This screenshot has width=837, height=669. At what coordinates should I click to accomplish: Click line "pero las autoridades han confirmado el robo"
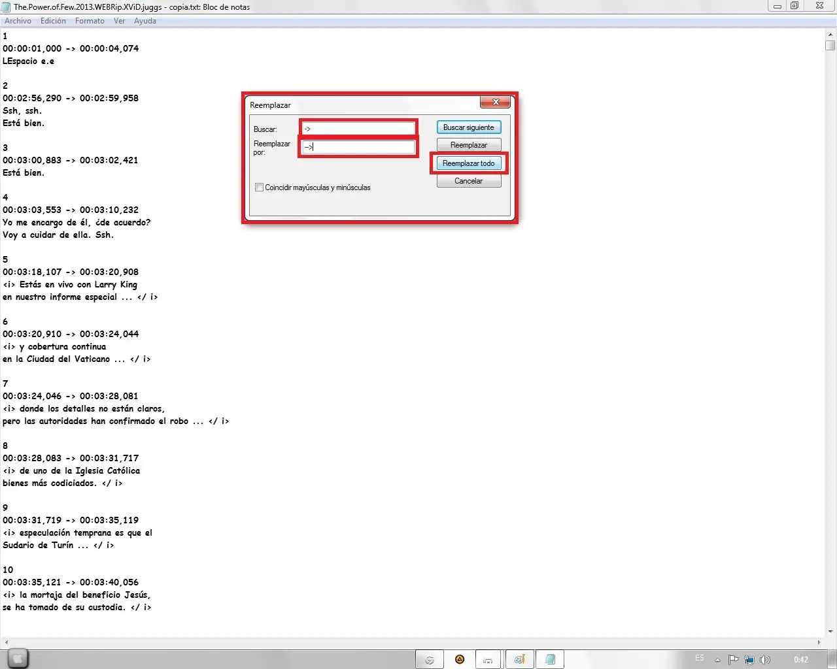coord(116,421)
